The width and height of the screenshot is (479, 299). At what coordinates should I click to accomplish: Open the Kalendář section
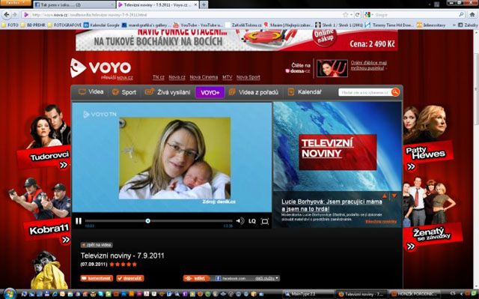305,92
